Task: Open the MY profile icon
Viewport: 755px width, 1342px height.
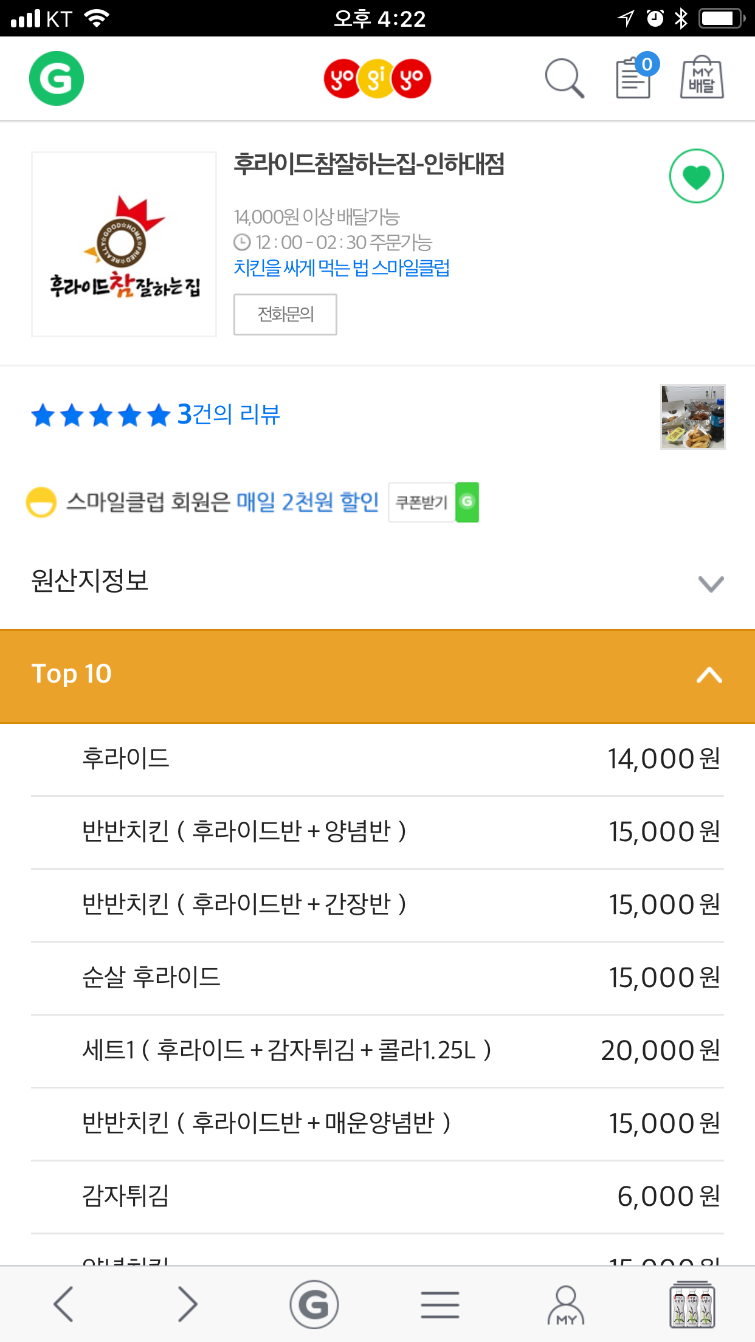Action: (565, 1304)
